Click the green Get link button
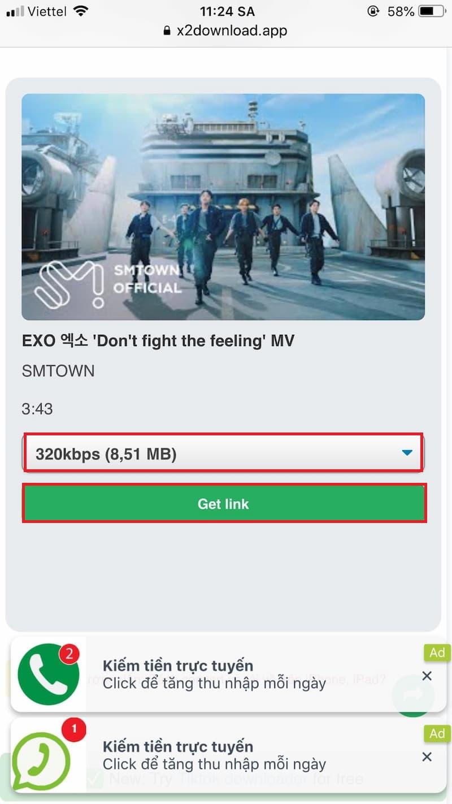The image size is (452, 804). click(224, 503)
